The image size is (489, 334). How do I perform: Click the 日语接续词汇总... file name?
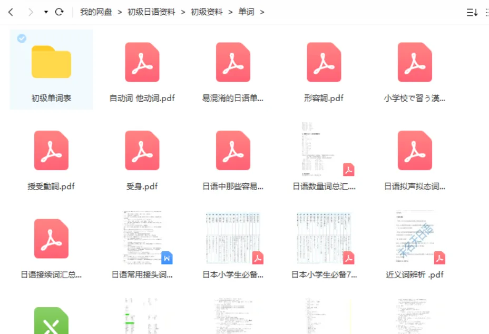point(51,275)
